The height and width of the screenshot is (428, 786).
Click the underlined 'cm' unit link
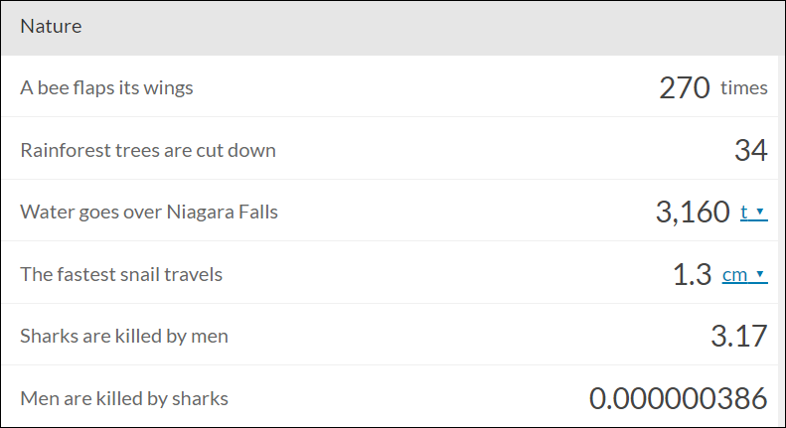click(x=735, y=275)
